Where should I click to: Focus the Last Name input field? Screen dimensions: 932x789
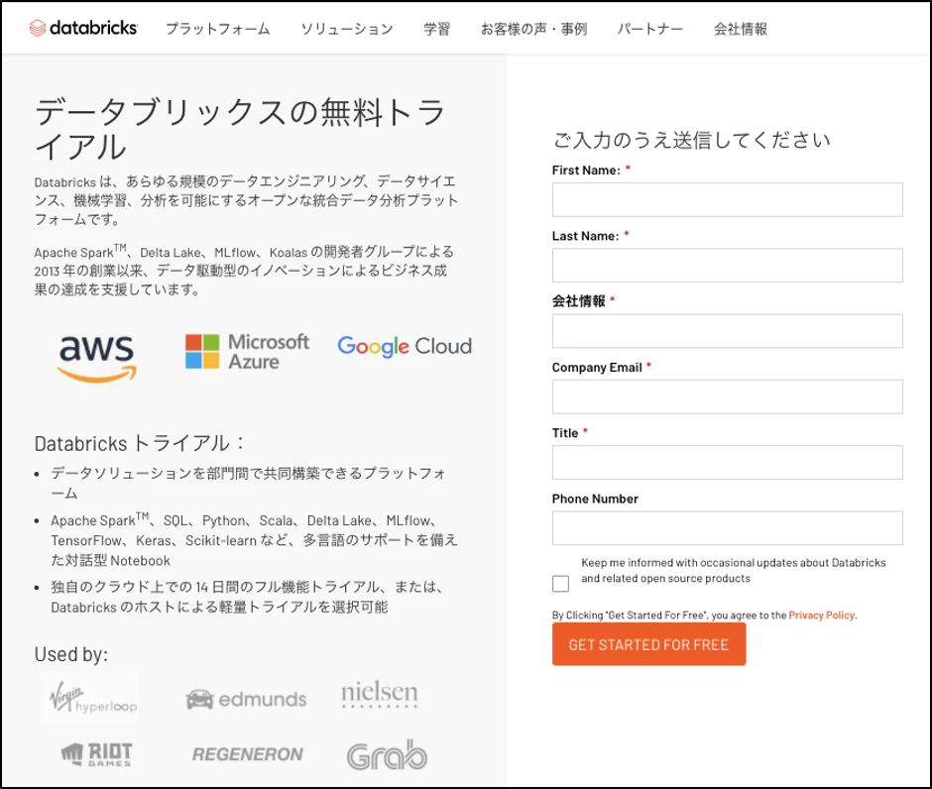728,265
